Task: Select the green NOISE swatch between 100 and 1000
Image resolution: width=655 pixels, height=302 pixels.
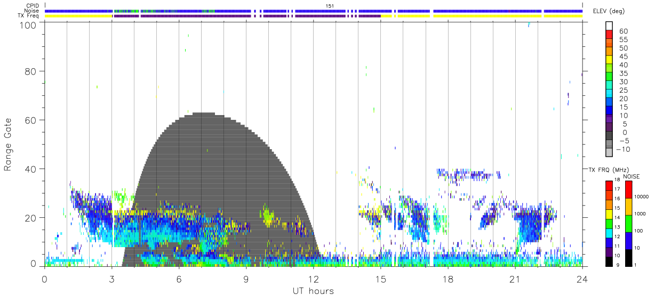Action: (628, 223)
